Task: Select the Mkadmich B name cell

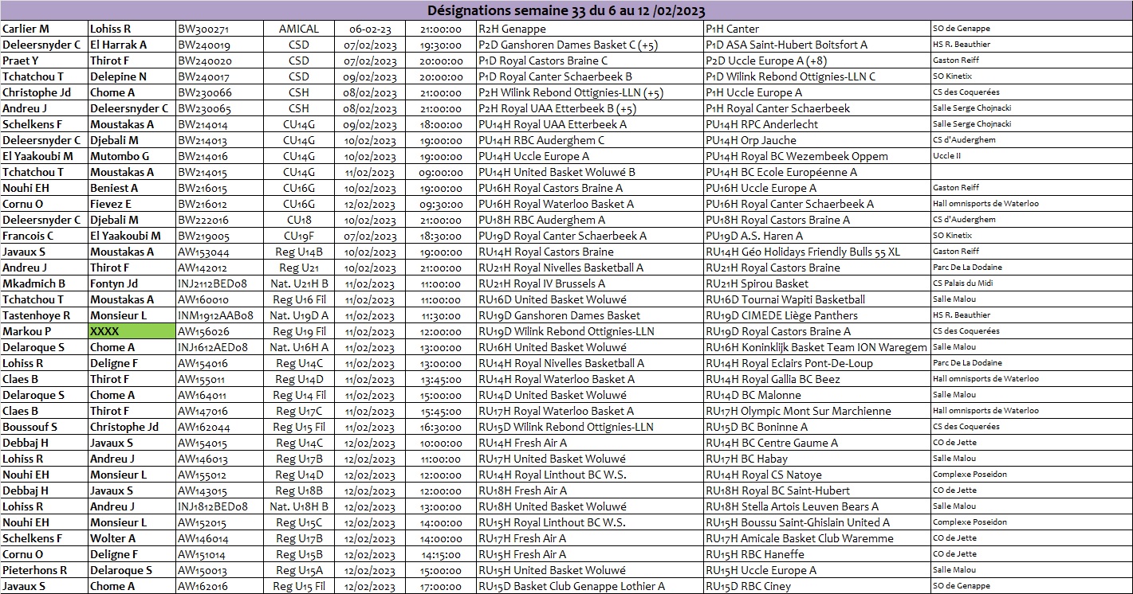Action: click(44, 283)
